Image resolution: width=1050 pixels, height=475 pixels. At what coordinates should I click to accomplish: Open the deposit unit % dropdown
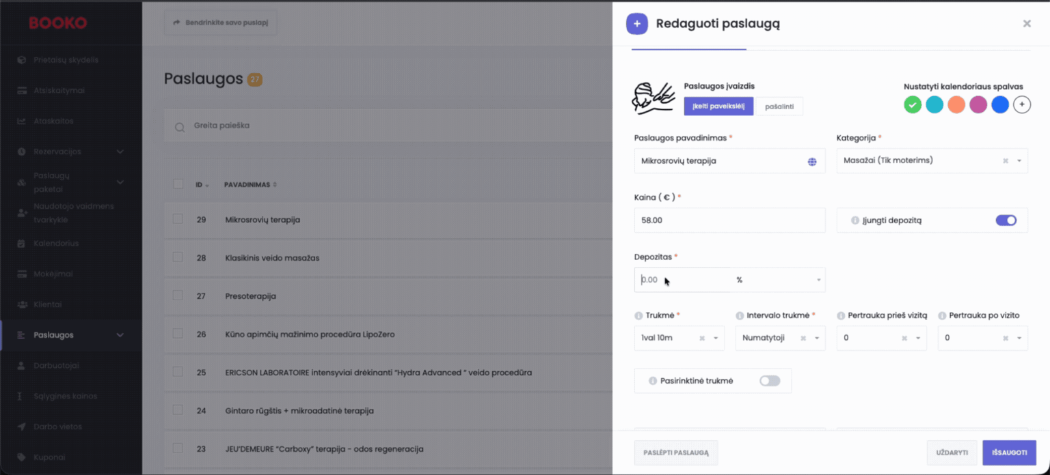(818, 280)
